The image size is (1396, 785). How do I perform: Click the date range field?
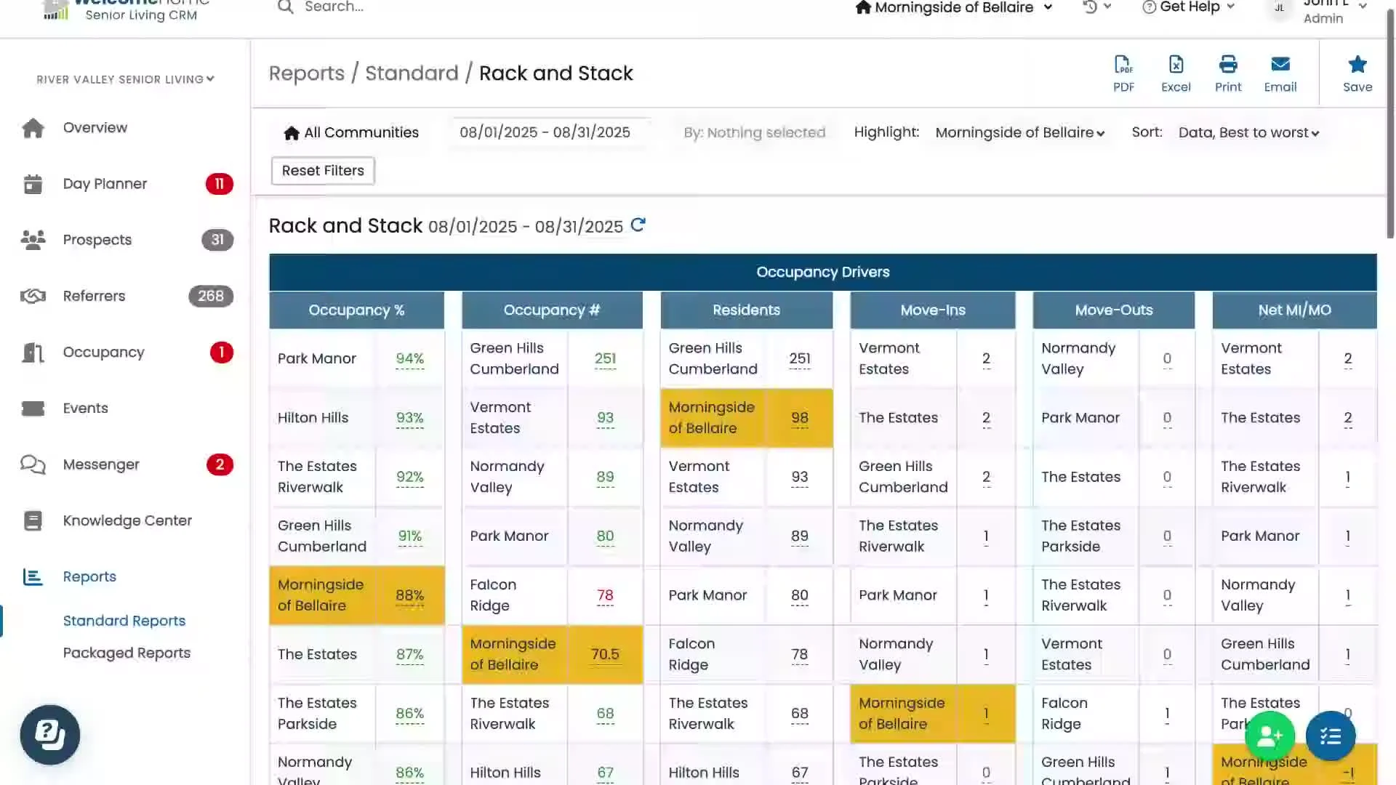pyautogui.click(x=545, y=132)
